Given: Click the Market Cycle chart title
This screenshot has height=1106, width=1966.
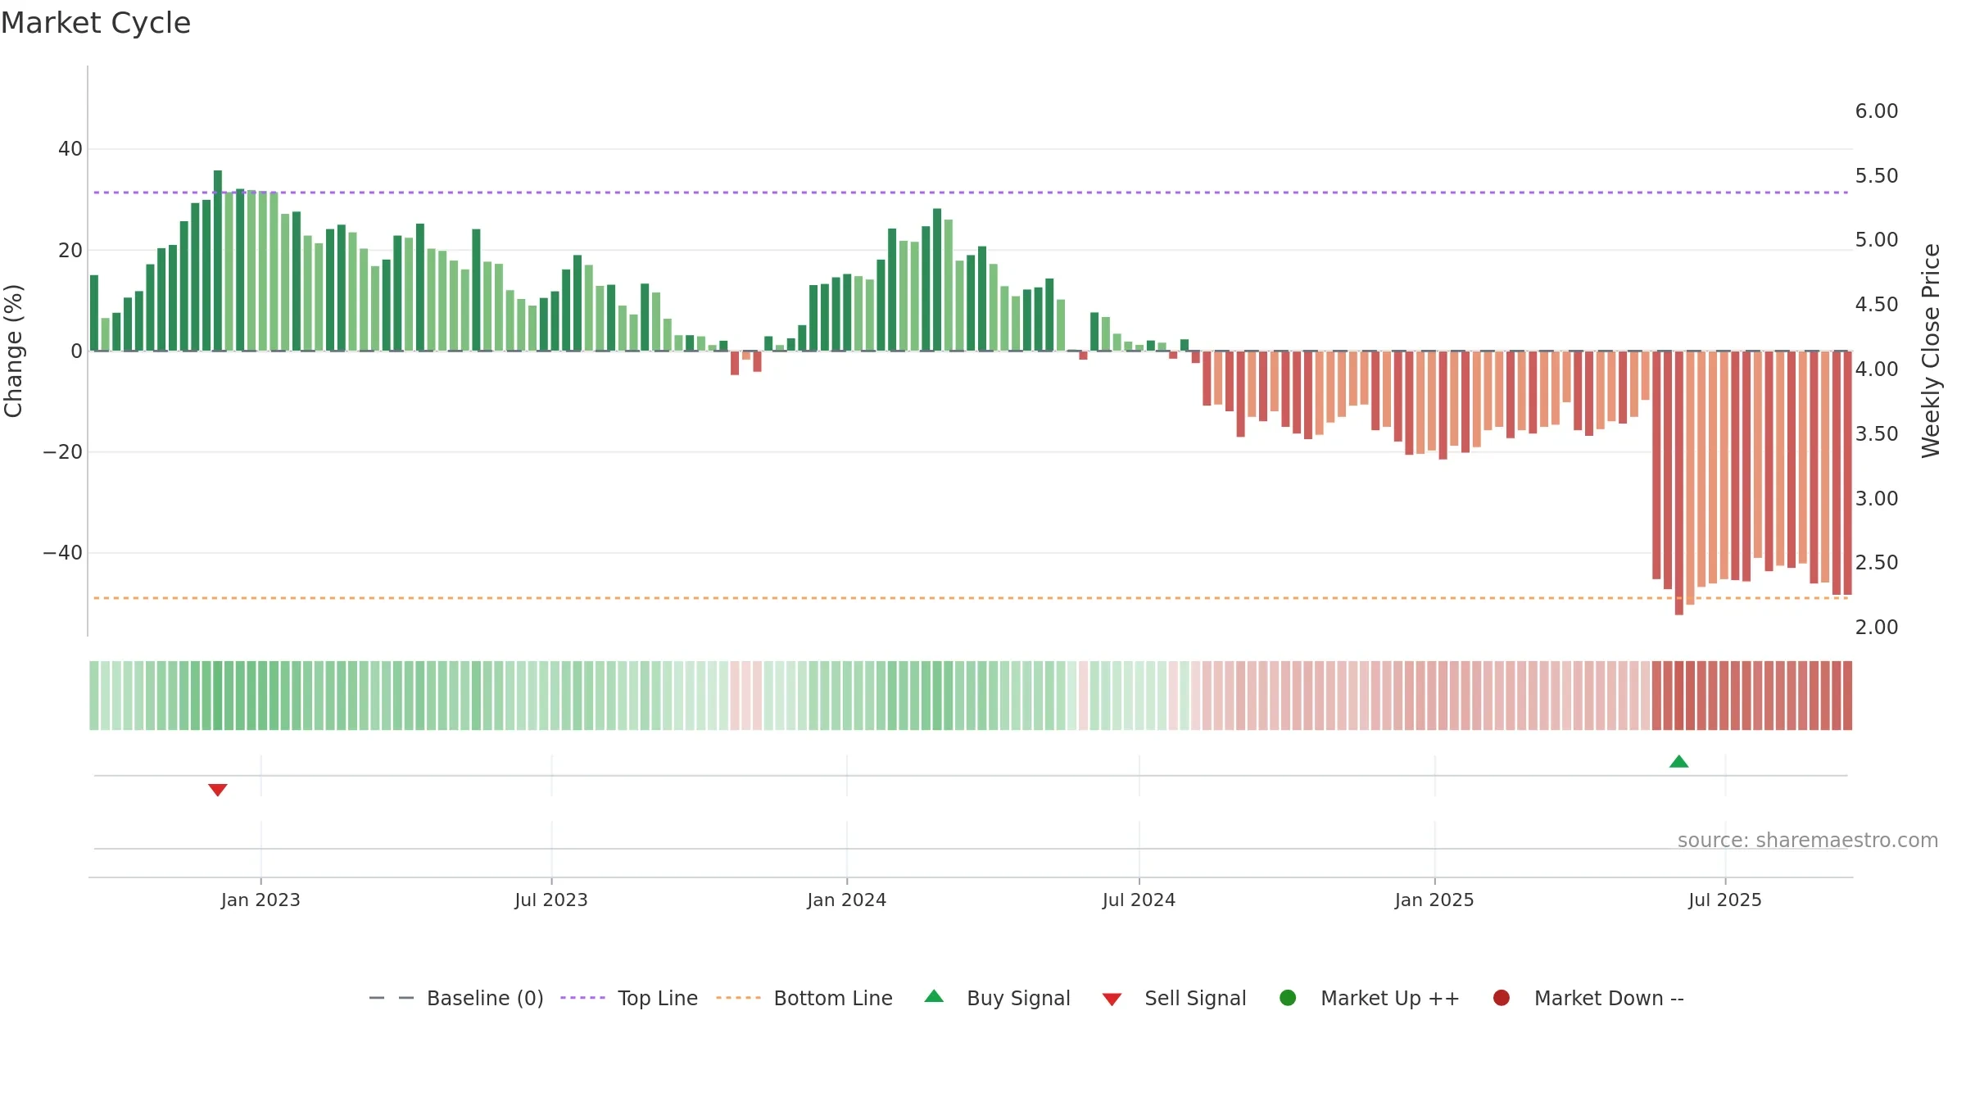Looking at the screenshot, I should point(96,23).
